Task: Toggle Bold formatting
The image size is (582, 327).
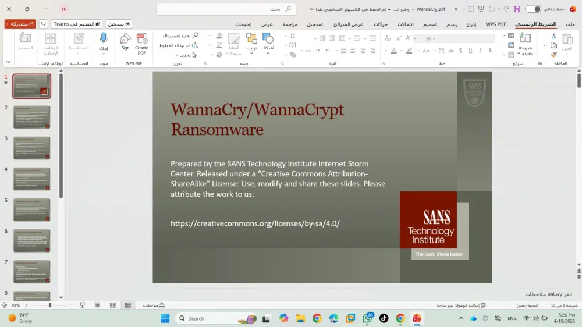Action: pyautogui.click(x=490, y=51)
